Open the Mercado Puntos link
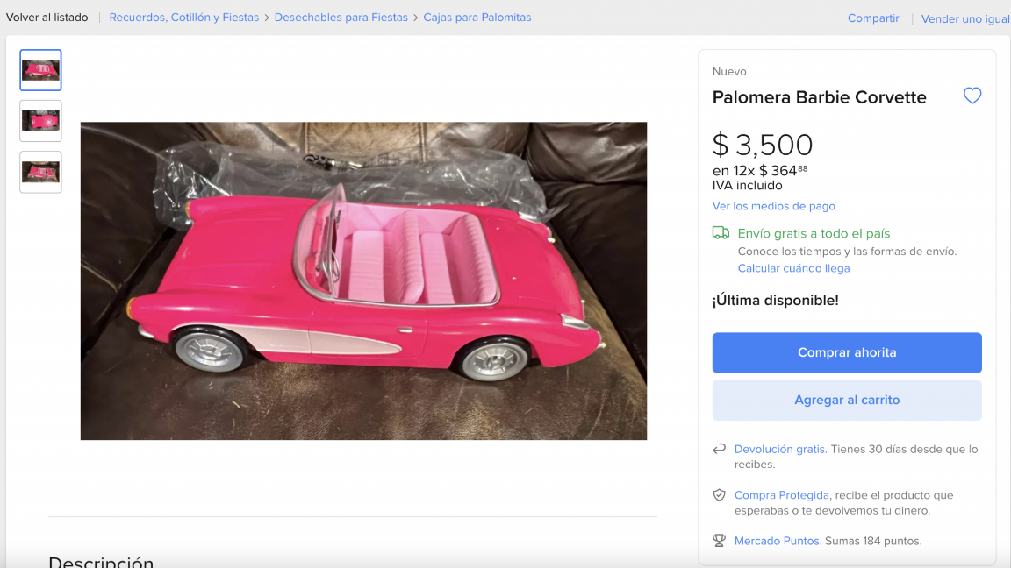Screen dimensions: 1011x568 777,541
